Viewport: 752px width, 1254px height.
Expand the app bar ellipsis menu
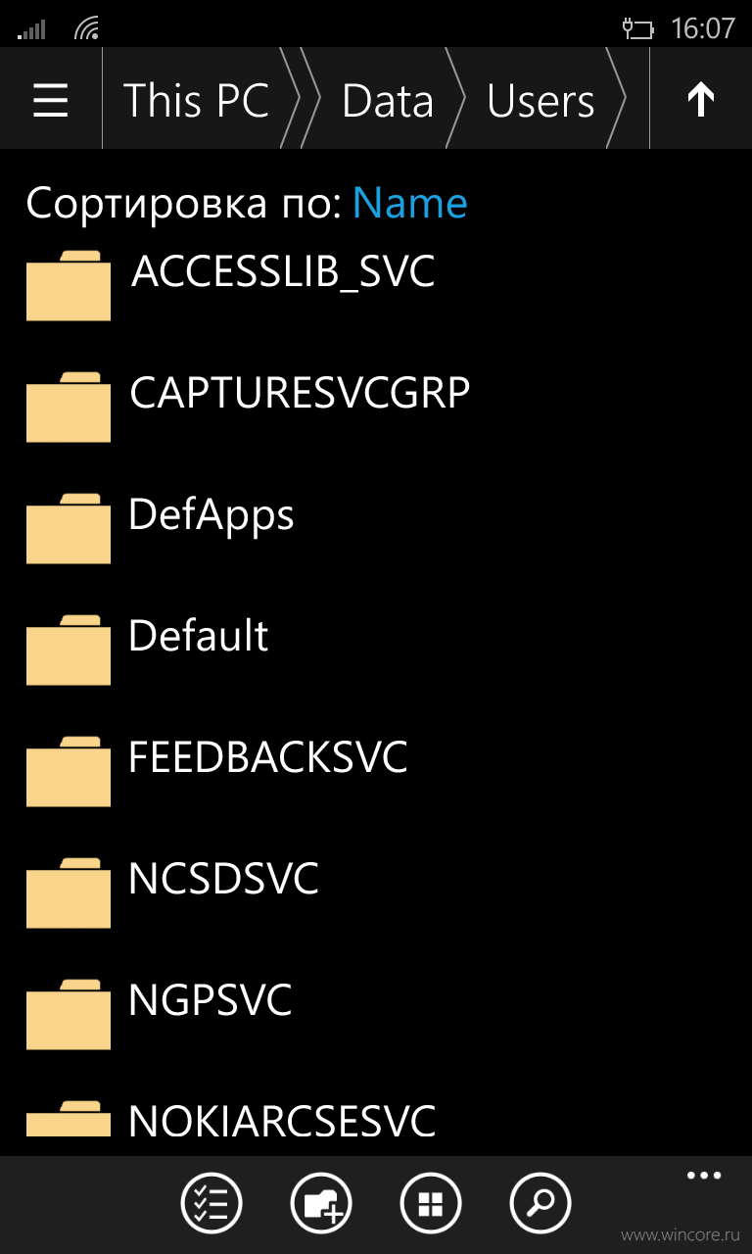[x=703, y=1176]
